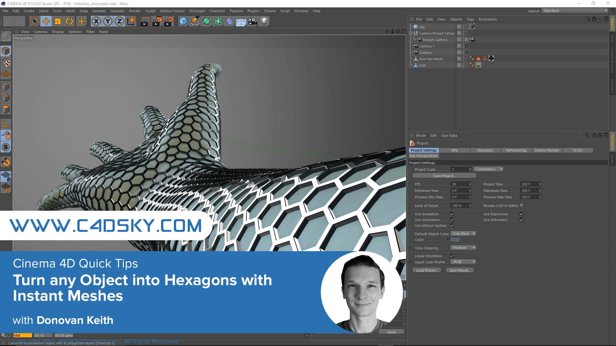The width and height of the screenshot is (616, 346).
Task: Disable the Use Motion System checkbox
Action: pyautogui.click(x=452, y=226)
